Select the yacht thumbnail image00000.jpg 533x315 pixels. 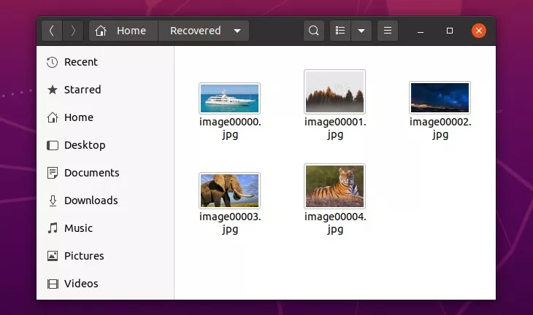(229, 98)
